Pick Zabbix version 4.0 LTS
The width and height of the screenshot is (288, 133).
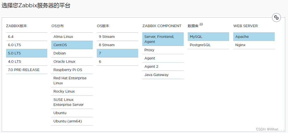pyautogui.click(x=27, y=61)
